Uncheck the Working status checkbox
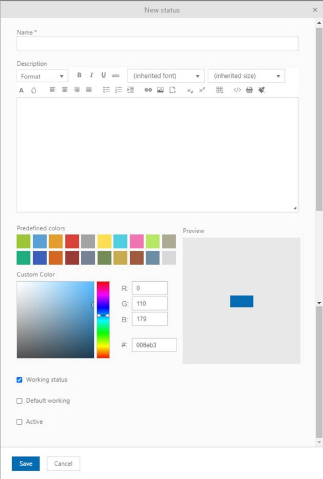The height and width of the screenshot is (479, 323). [19, 380]
